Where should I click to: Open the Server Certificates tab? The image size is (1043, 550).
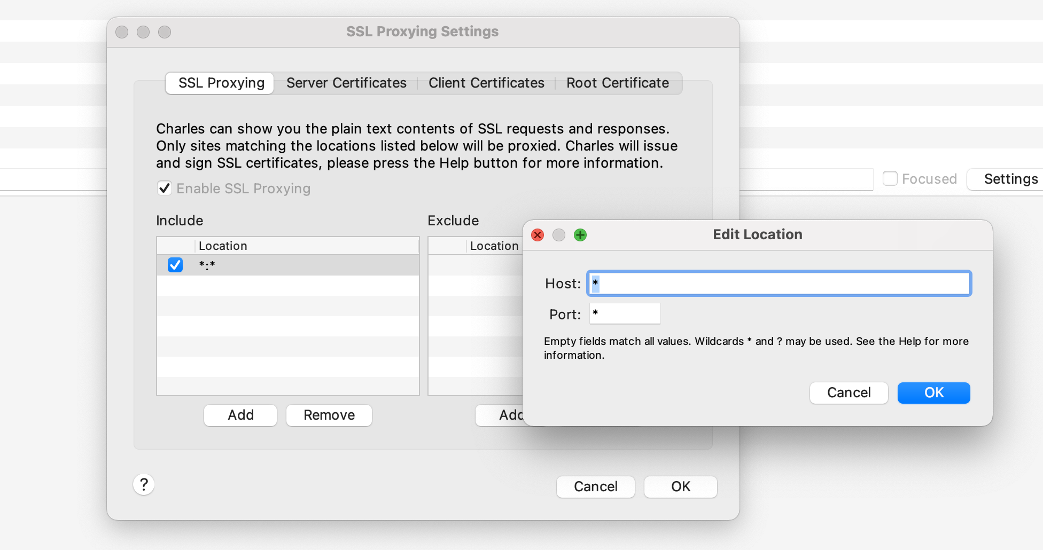(x=346, y=83)
